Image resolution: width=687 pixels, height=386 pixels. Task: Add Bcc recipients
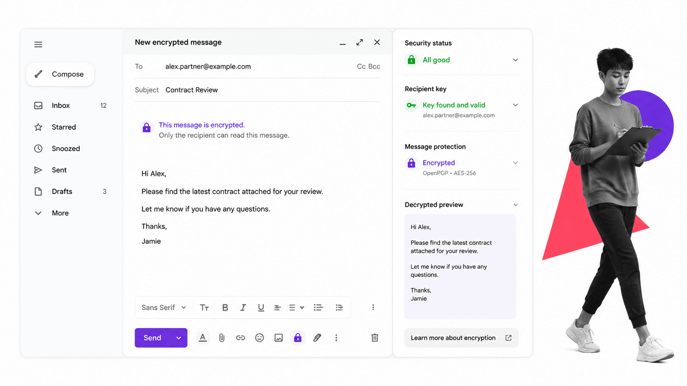(x=374, y=66)
